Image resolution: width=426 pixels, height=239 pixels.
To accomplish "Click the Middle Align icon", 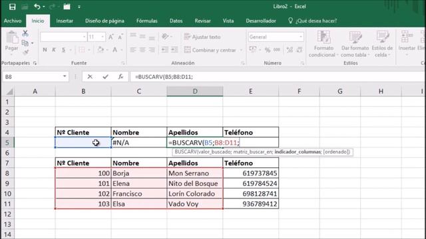I will point(142,37).
